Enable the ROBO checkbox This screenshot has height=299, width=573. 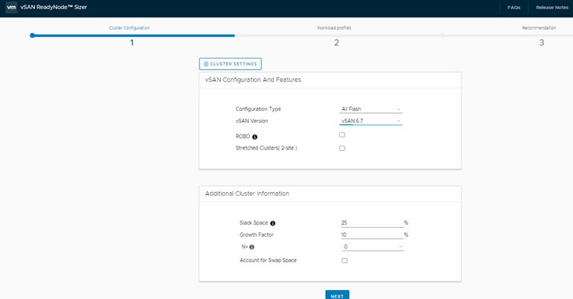(342, 135)
